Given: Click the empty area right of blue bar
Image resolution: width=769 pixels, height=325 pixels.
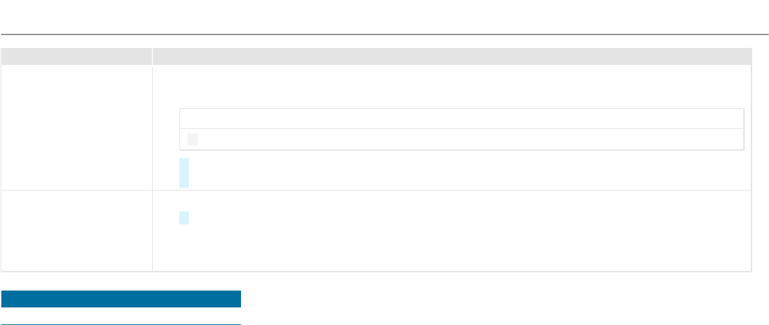Looking at the screenshot, I should click(x=501, y=299).
